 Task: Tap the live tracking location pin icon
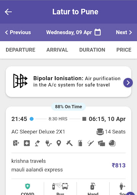pos(59,143)
